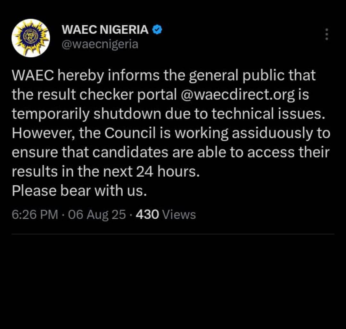Click the 'results in the next 24 hours' line
Screen dimensions: 346x329
(106, 172)
